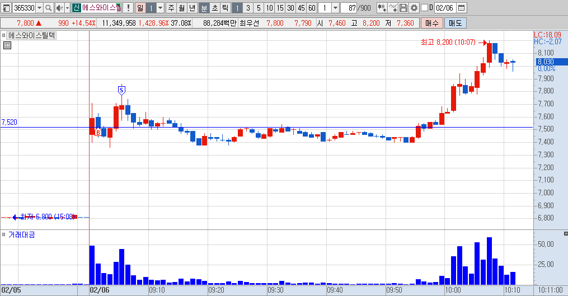This screenshot has width=568, height=296.
Task: Open chart settings gear icon
Action: 414,8
